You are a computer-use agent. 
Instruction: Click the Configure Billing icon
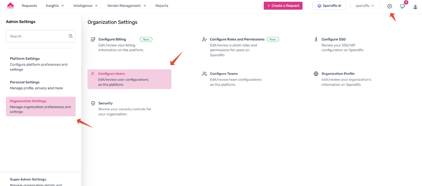coord(93,39)
